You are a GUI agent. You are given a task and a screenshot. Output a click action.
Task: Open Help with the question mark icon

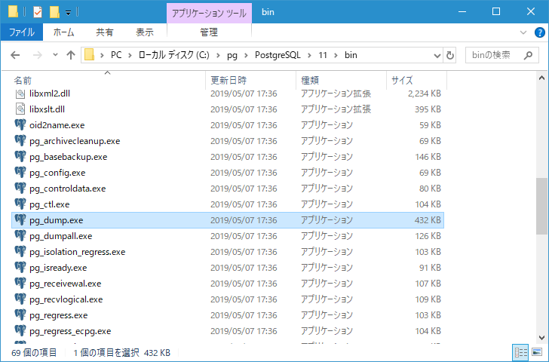coord(539,32)
